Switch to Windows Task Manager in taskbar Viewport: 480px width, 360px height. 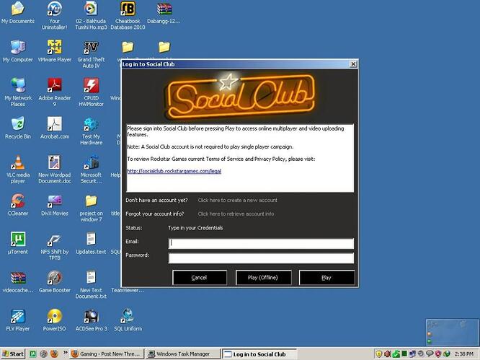click(182, 354)
